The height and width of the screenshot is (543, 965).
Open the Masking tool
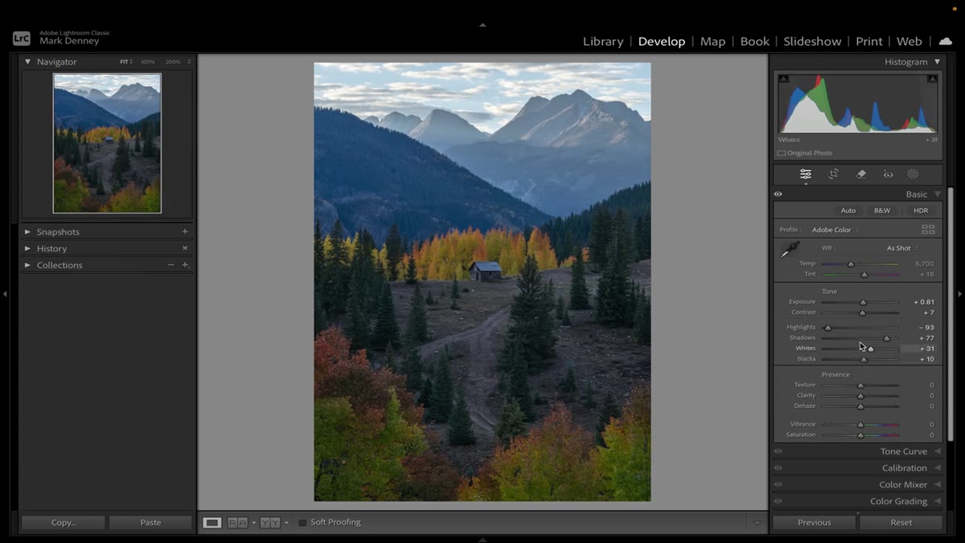(913, 174)
